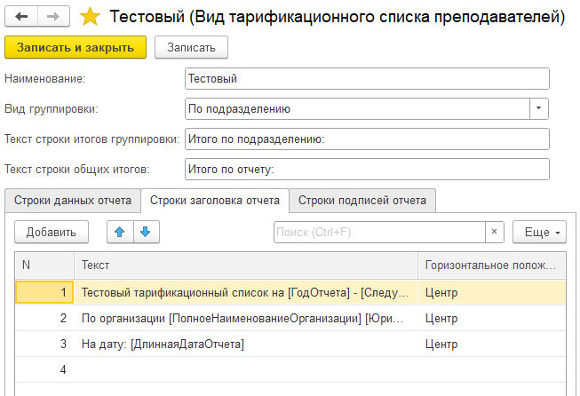
Task: Switch to Строки данных отчета tab
Action: 73,200
